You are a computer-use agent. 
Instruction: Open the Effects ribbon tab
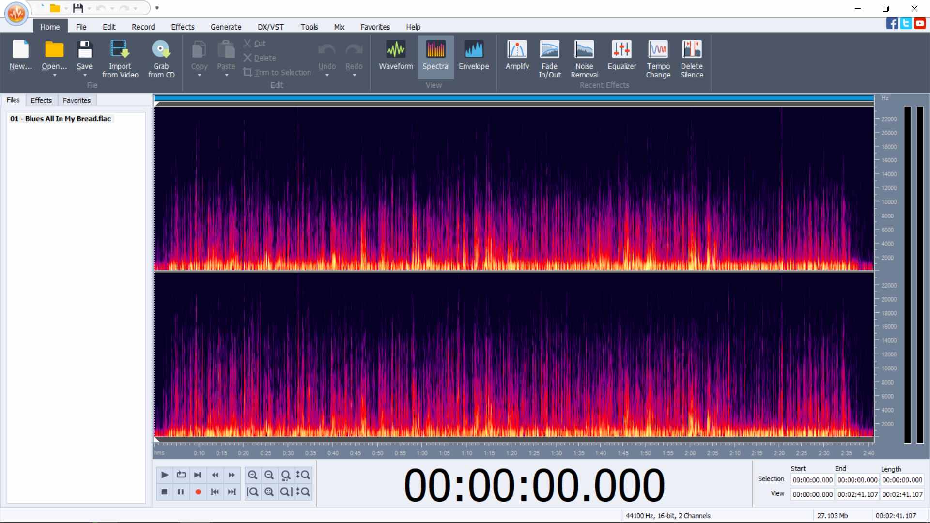click(x=183, y=27)
